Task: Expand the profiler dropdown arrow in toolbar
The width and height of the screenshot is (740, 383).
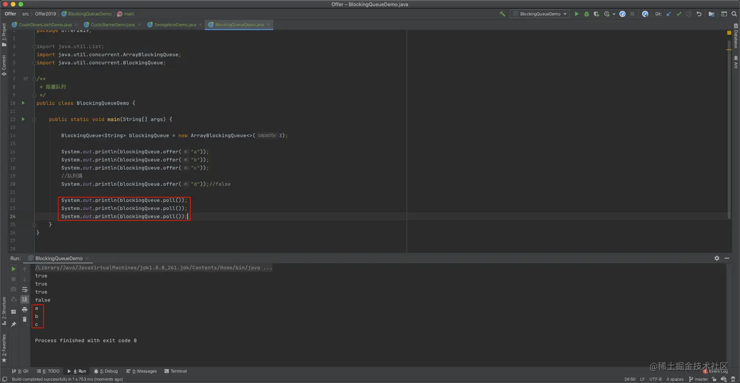Action: [x=614, y=14]
